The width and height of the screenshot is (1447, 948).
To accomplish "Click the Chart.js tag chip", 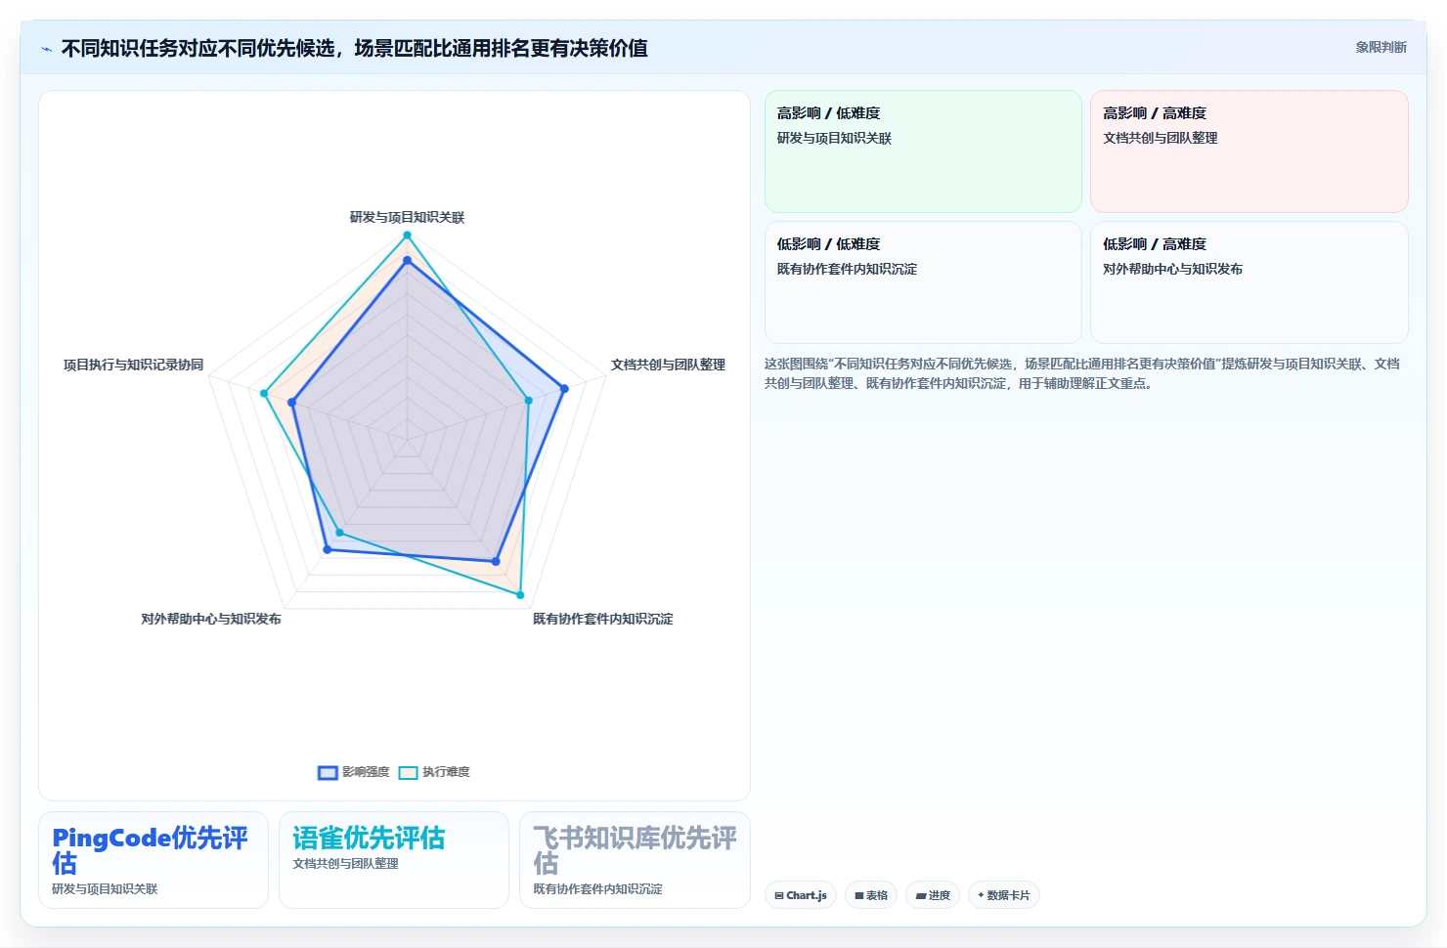I will coord(801,895).
